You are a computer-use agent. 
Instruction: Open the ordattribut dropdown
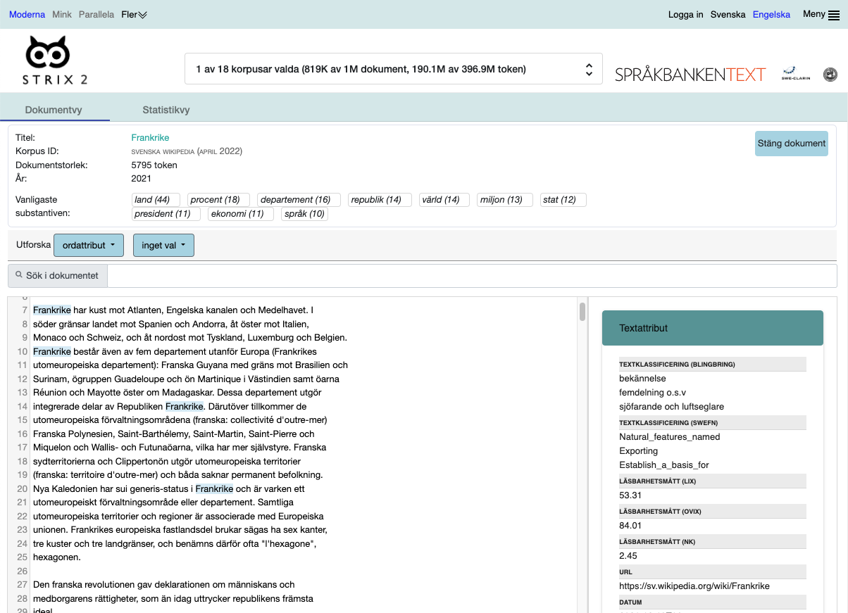tap(89, 245)
